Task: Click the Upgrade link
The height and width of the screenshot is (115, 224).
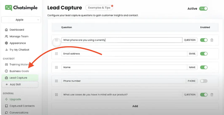Action: coord(15,99)
